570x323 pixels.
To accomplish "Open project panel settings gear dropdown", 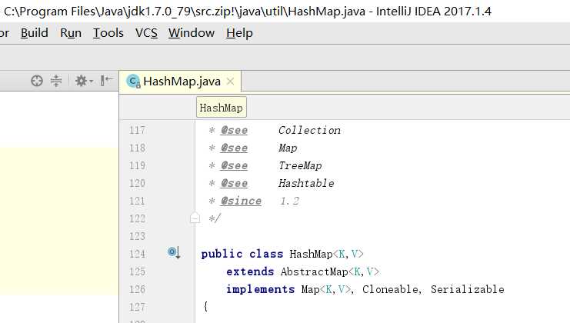I will [x=84, y=81].
